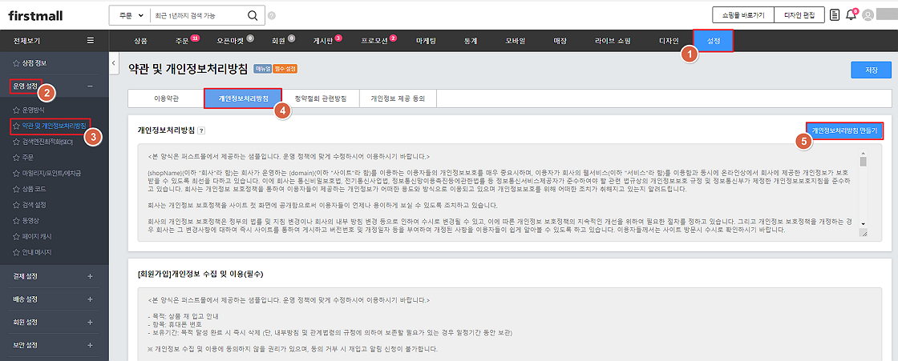Switch to the 개인정보처리방침 tab
898x361 pixels.
point(244,98)
